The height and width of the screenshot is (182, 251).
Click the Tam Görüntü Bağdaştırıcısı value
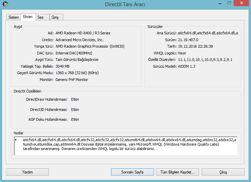(x=77, y=60)
